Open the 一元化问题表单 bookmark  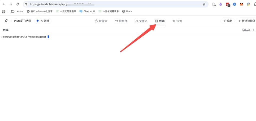[108, 11]
